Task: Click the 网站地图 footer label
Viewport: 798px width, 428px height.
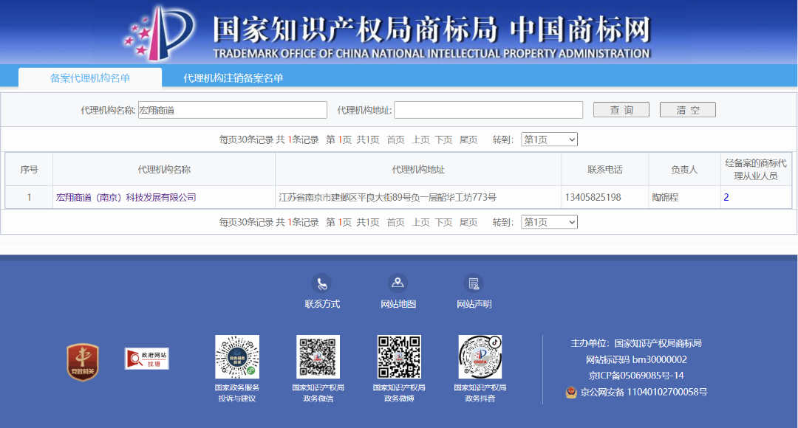Action: 398,304
